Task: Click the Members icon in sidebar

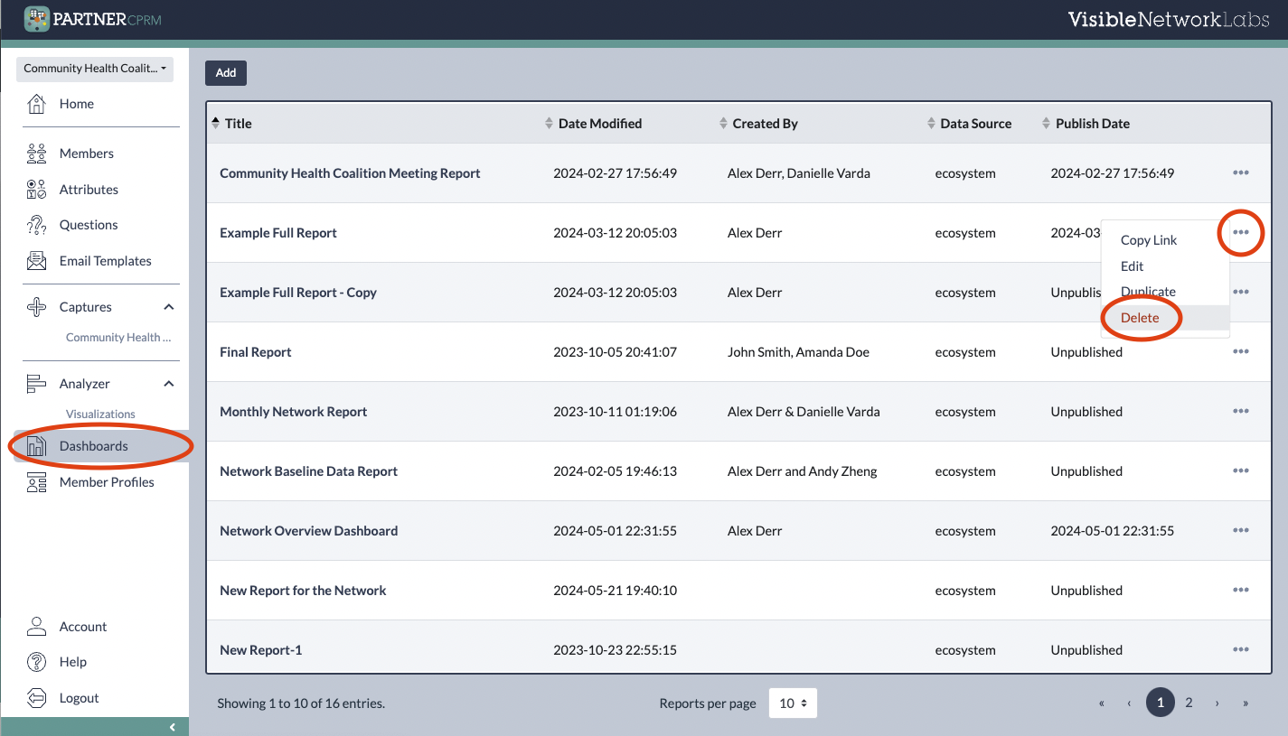Action: pyautogui.click(x=36, y=154)
